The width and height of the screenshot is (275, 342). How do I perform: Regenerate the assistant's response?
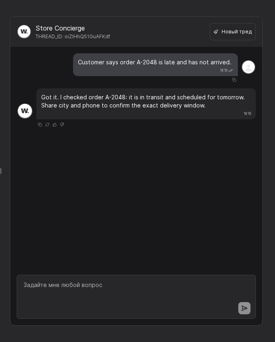pyautogui.click(x=47, y=125)
